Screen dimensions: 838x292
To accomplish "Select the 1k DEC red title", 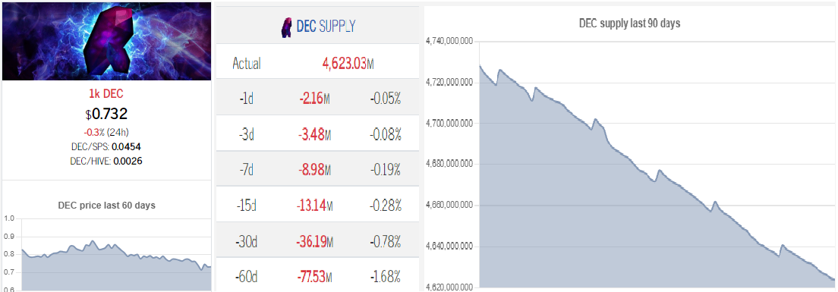I will click(107, 95).
